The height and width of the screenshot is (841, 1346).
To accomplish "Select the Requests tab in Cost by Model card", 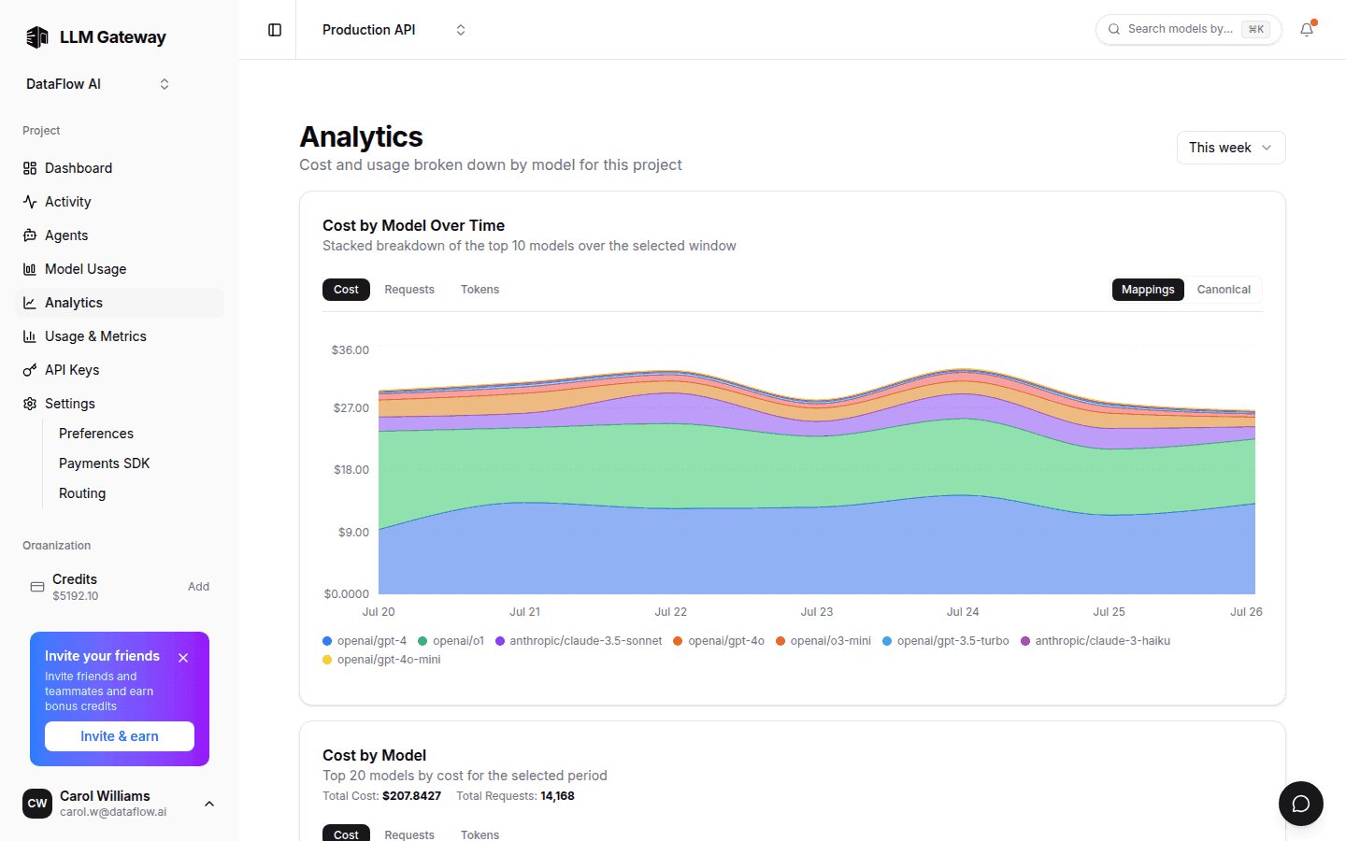I will [409, 834].
